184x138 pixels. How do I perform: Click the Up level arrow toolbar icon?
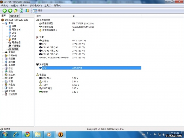16,11
